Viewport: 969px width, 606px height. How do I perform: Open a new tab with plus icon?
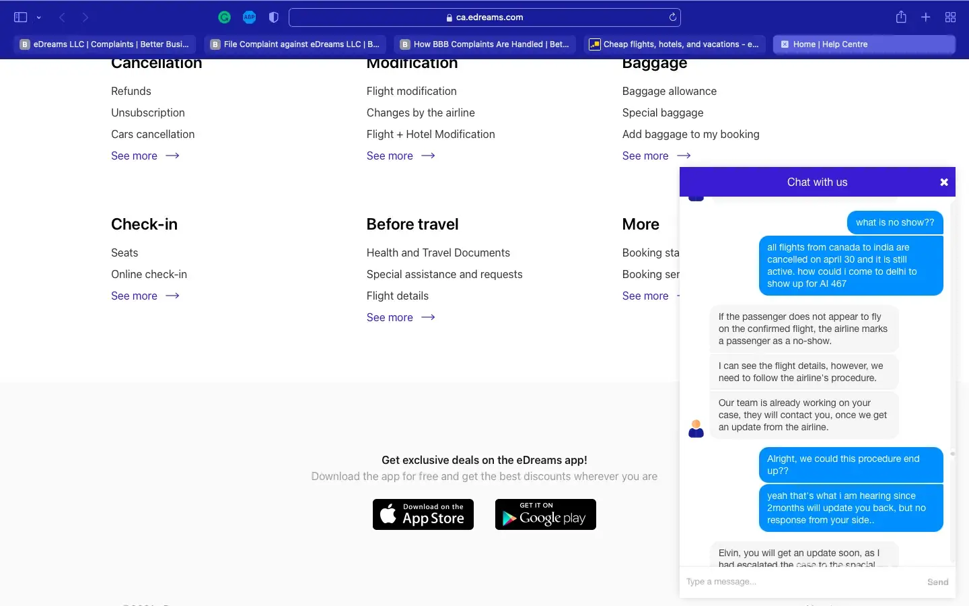(x=926, y=18)
